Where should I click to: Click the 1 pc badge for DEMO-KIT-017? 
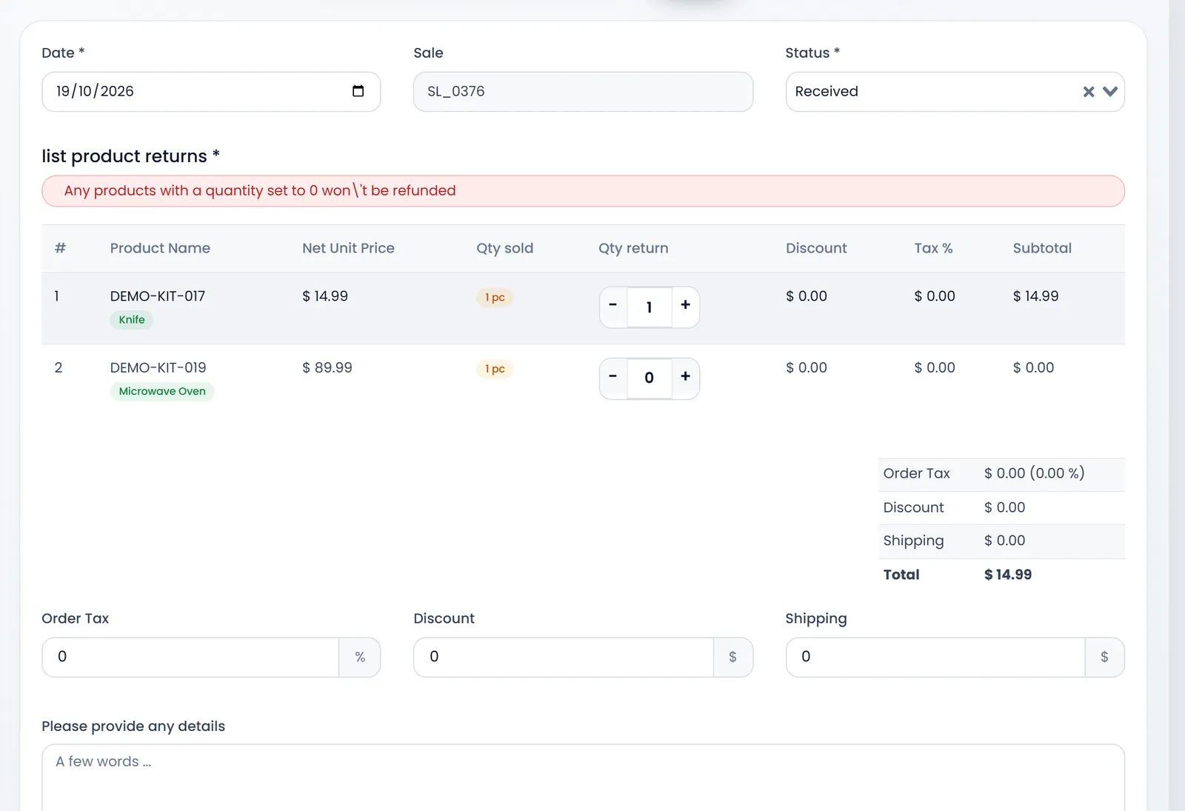coord(495,298)
